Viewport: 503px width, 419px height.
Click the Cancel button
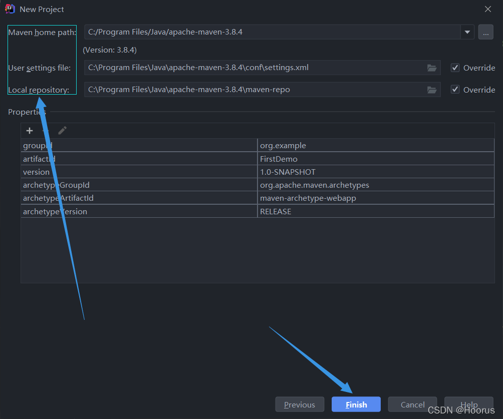[x=412, y=404]
